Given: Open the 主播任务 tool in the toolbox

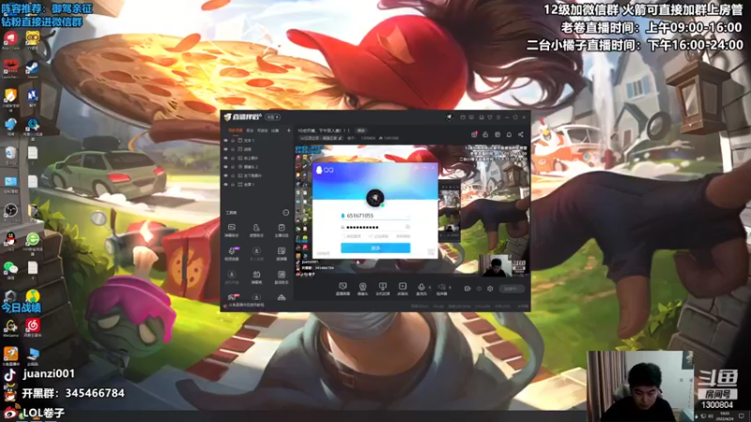Looking at the screenshot, I should (x=282, y=230).
